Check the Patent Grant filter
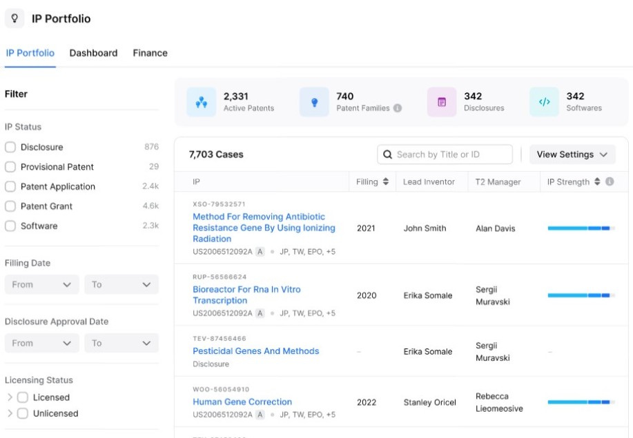Screen dimensions: 633x438 tap(10, 206)
